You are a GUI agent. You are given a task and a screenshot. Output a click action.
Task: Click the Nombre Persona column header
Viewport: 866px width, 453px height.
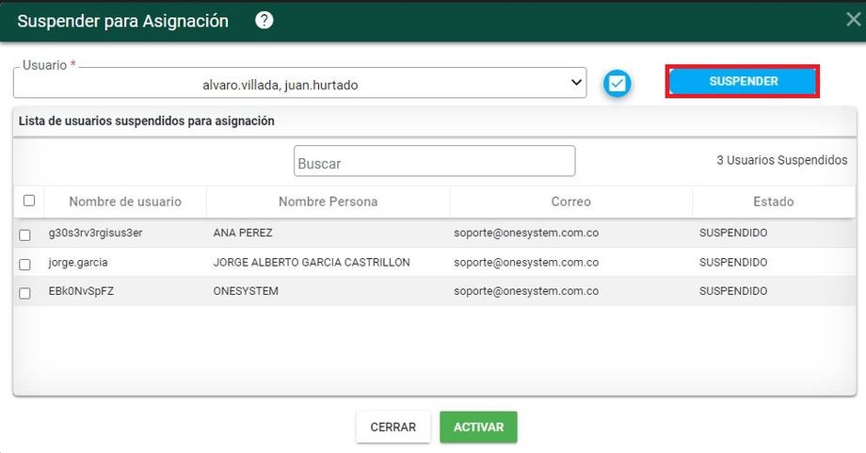328,202
